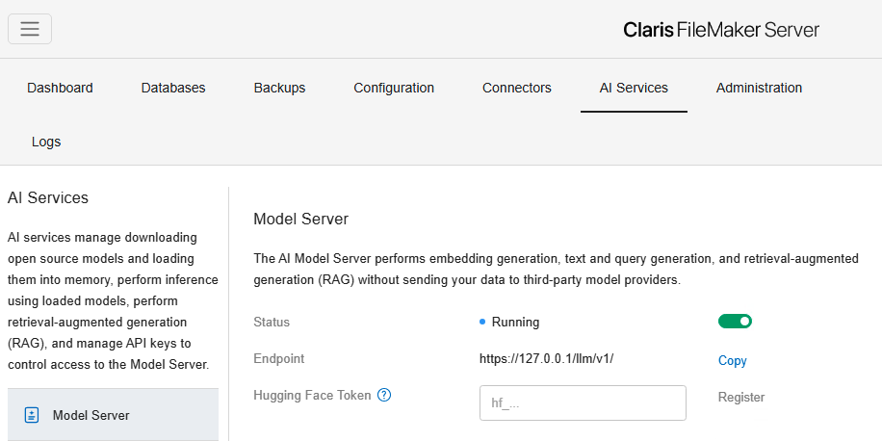This screenshot has width=882, height=441.
Task: Click the blue Running status dot
Action: click(482, 322)
